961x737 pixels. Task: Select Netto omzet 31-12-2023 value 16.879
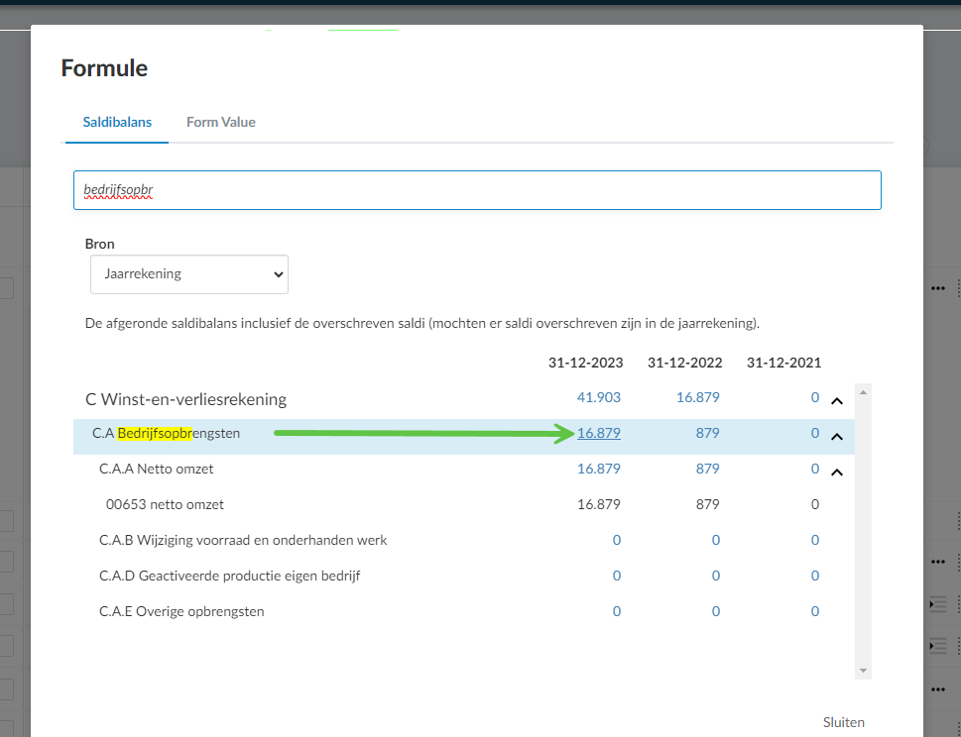point(598,469)
